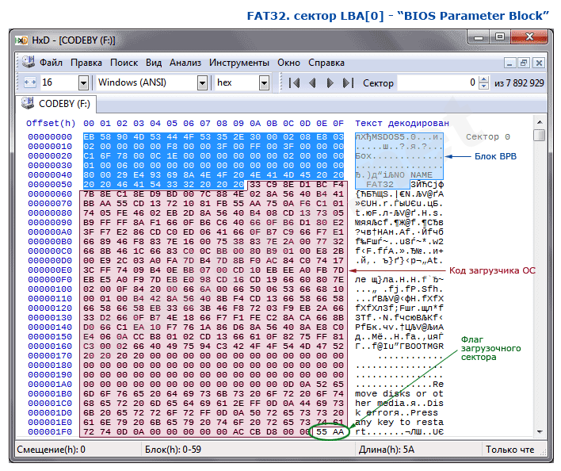Select the 55 AA boot signature bytes

pos(329,432)
